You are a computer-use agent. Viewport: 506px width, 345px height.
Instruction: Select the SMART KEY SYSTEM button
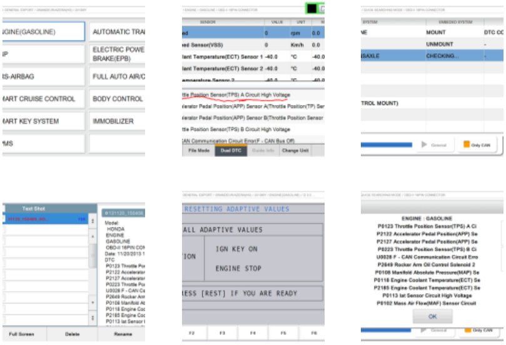(x=43, y=121)
